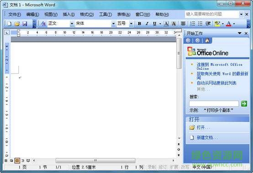
Task: Open the 编辑(E) menu
Action: click(x=32, y=15)
